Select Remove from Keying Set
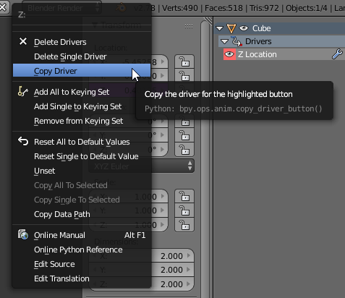 (82, 121)
